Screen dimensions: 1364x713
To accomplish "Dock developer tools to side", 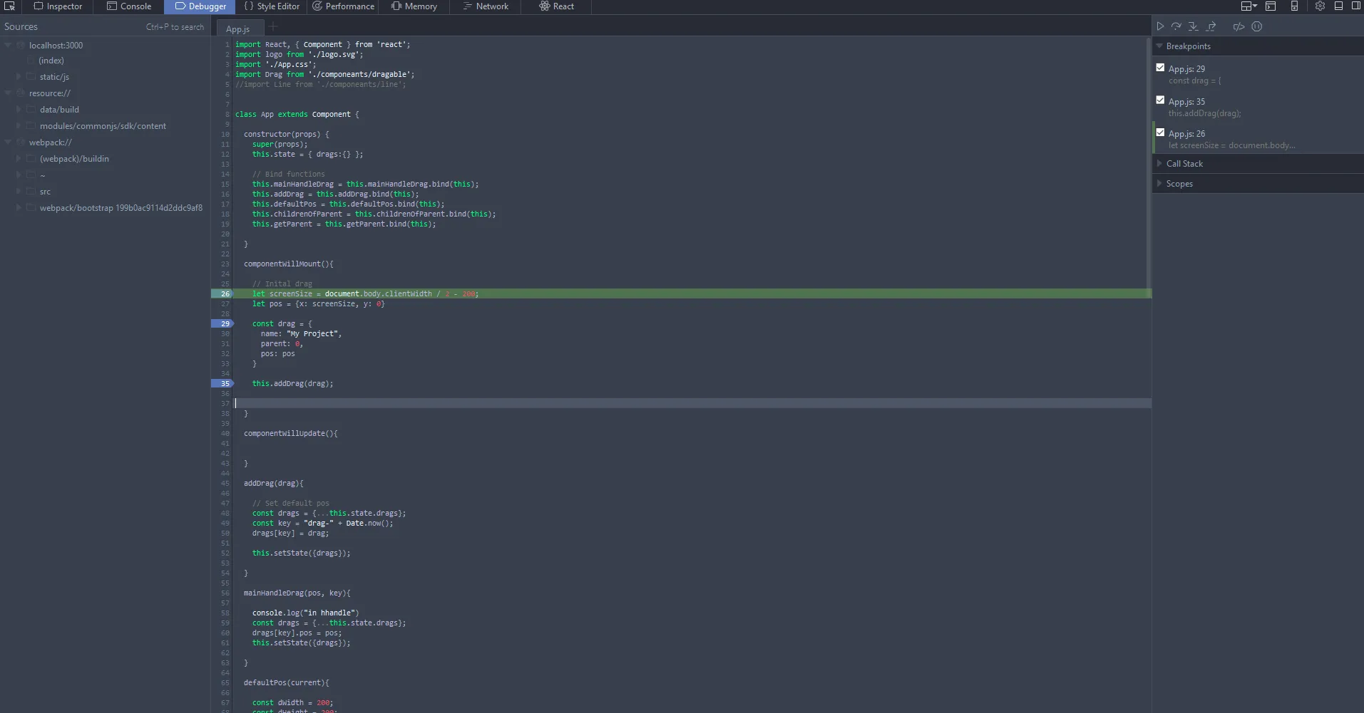I will [x=1356, y=6].
